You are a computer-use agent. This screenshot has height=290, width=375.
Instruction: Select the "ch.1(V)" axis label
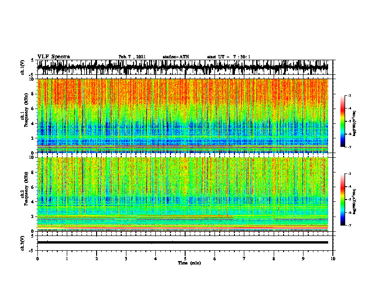(23, 67)
